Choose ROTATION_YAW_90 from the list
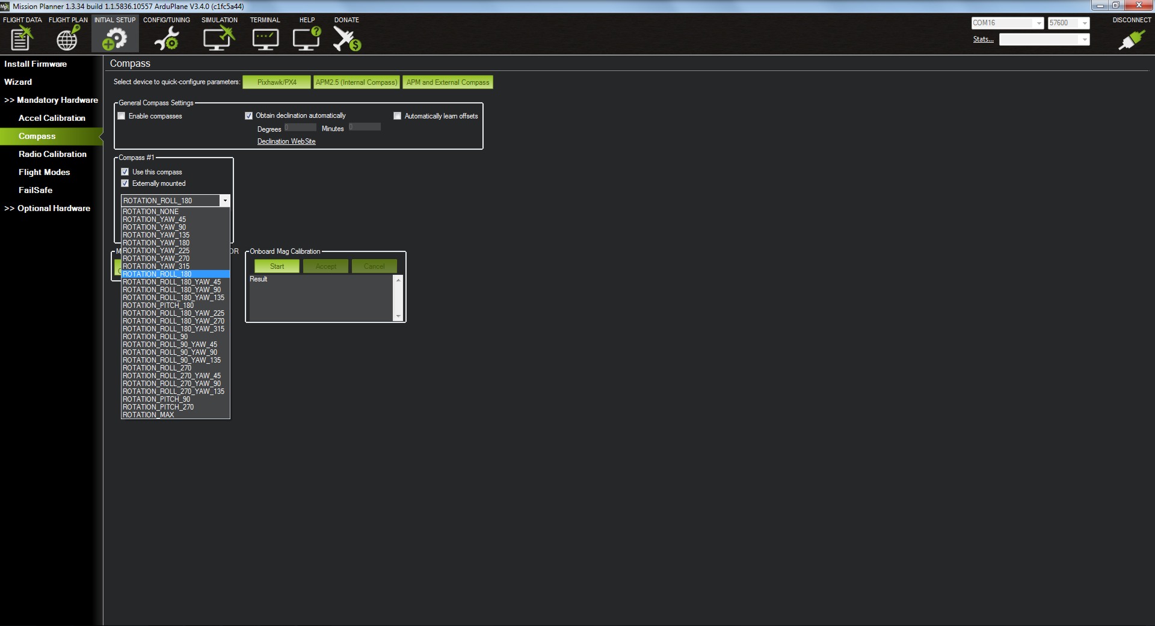The width and height of the screenshot is (1155, 626). (x=155, y=227)
